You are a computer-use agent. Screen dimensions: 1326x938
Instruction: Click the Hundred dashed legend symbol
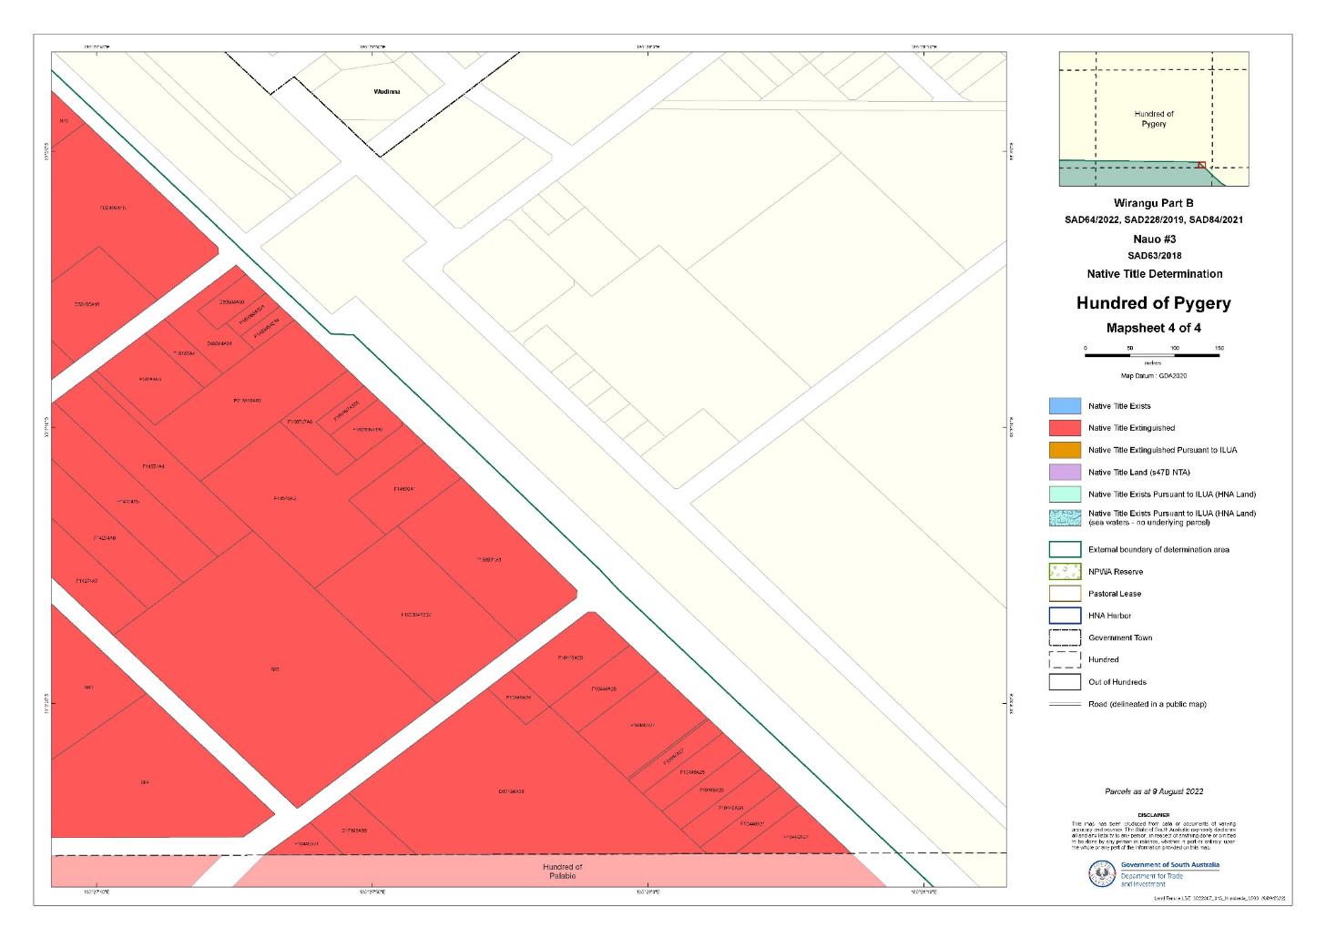(x=1065, y=659)
